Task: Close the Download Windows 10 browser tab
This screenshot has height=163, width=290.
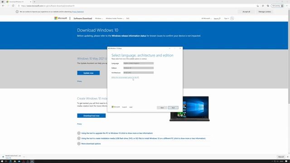Action: [30, 2]
